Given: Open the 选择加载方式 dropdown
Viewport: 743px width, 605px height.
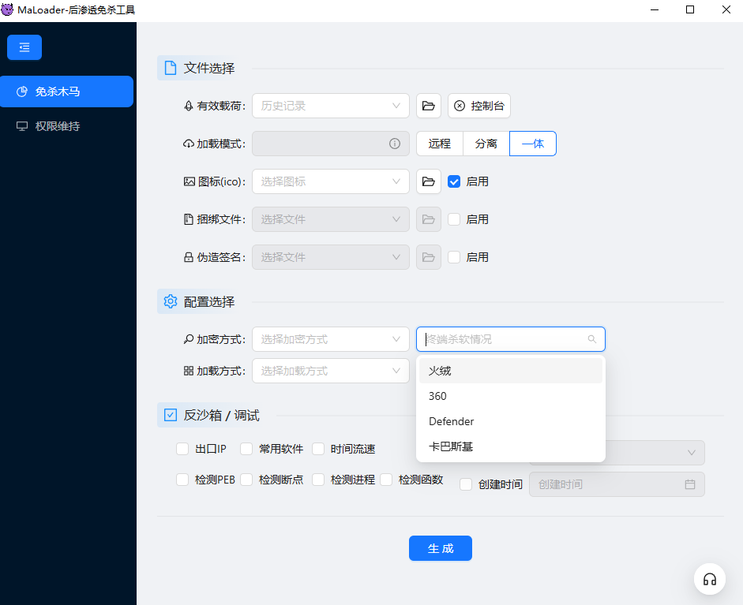Looking at the screenshot, I should [330, 371].
